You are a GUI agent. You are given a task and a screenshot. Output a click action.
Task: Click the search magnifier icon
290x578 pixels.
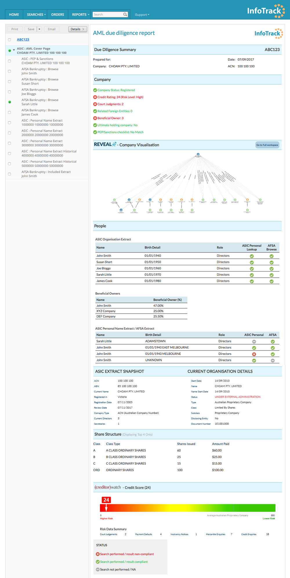tap(125, 15)
